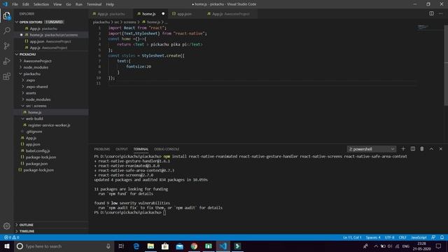Open the Selection menu
This screenshot has height=252, width=448.
[41, 4]
